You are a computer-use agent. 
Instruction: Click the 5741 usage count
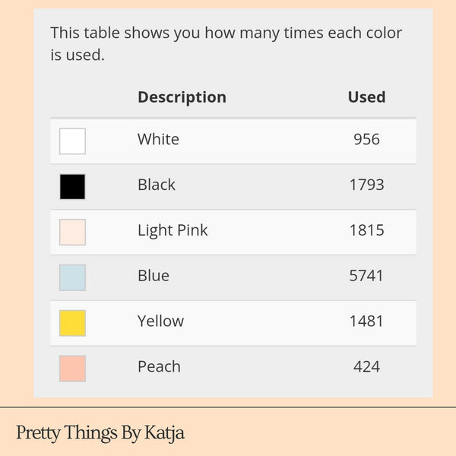366,276
